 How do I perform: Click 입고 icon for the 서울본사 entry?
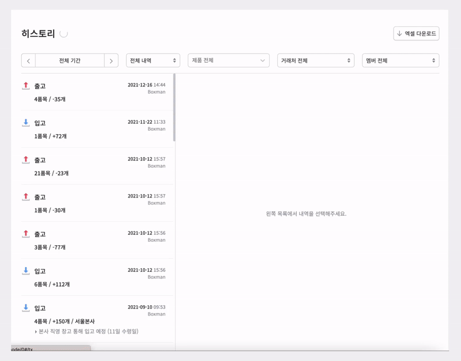25,308
